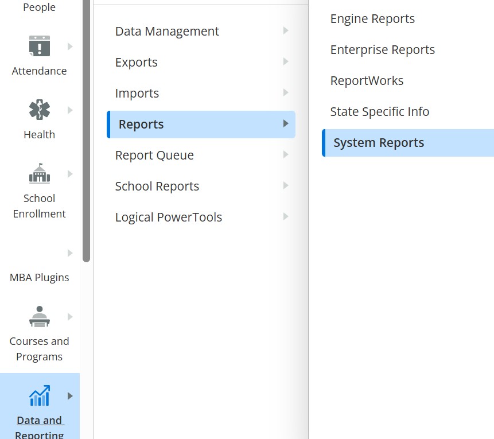Go to State Specific Info
Image resolution: width=494 pixels, height=439 pixels.
(x=379, y=112)
